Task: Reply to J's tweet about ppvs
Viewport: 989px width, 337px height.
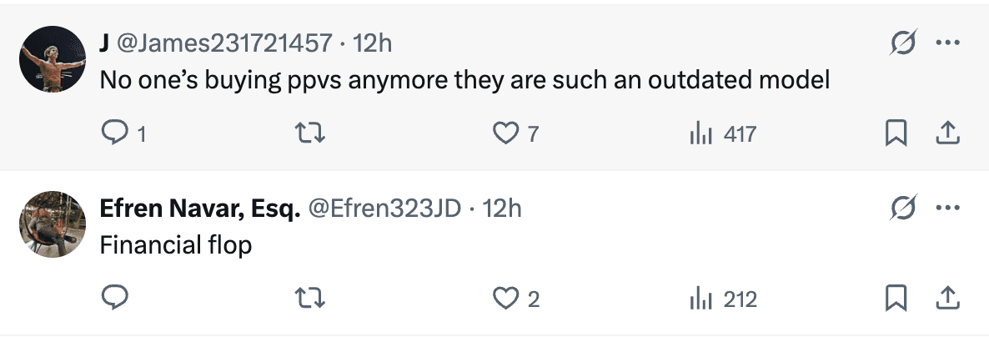Action: [113, 133]
